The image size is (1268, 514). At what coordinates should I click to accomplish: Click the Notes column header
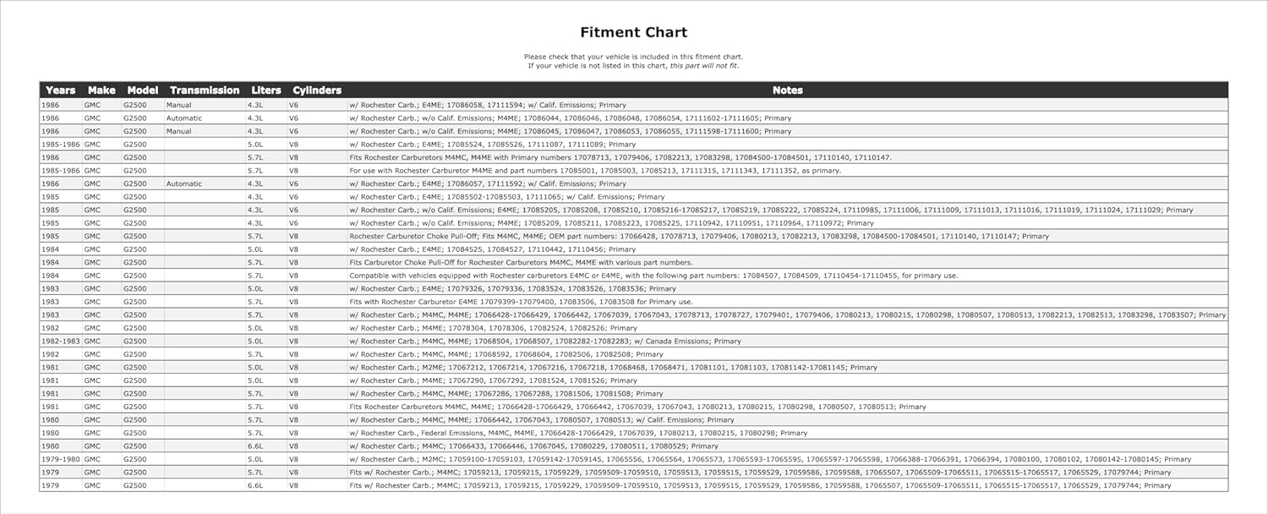(787, 90)
